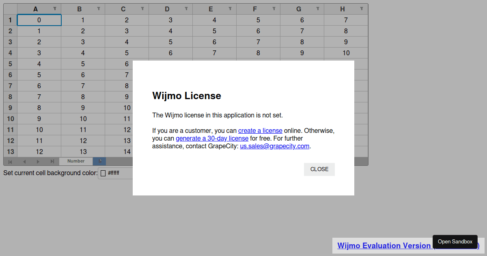Screen dimensions: 487x256
Task: Open the filter icon on column A
Action: pyautogui.click(x=55, y=9)
